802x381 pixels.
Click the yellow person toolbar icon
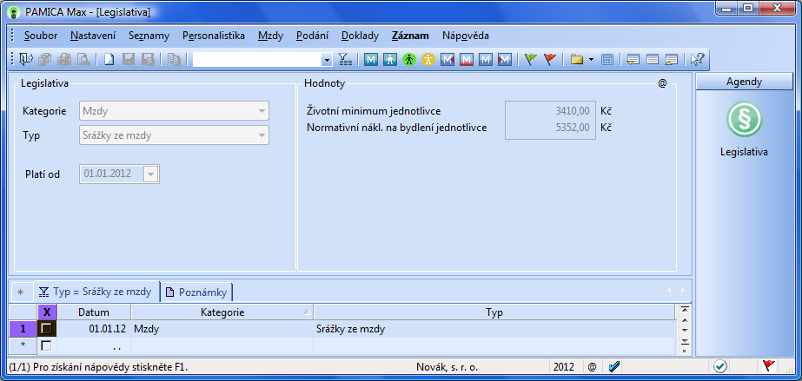[x=428, y=60]
